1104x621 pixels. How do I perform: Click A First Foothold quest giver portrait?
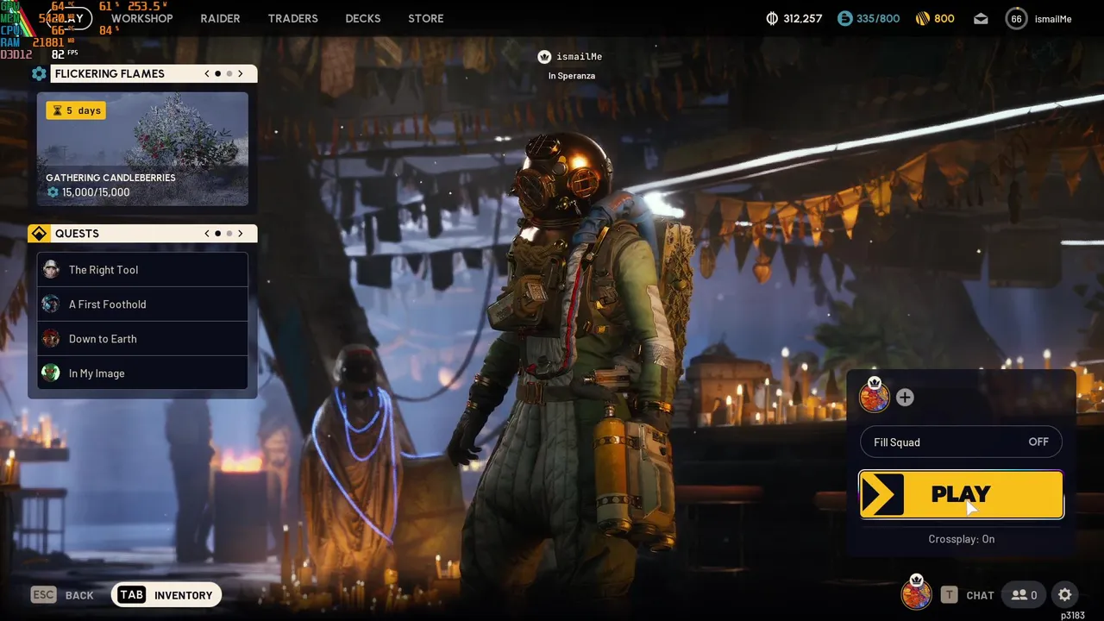coord(51,304)
